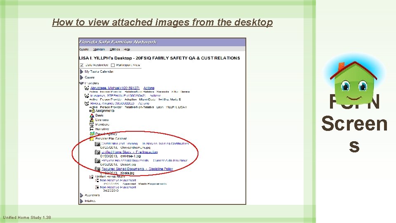Click the Unified Home Study tree icon
The image size is (396, 223).
pyautogui.click(x=92, y=177)
